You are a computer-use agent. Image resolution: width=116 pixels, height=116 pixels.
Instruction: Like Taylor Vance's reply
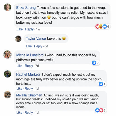tap(29, 46)
